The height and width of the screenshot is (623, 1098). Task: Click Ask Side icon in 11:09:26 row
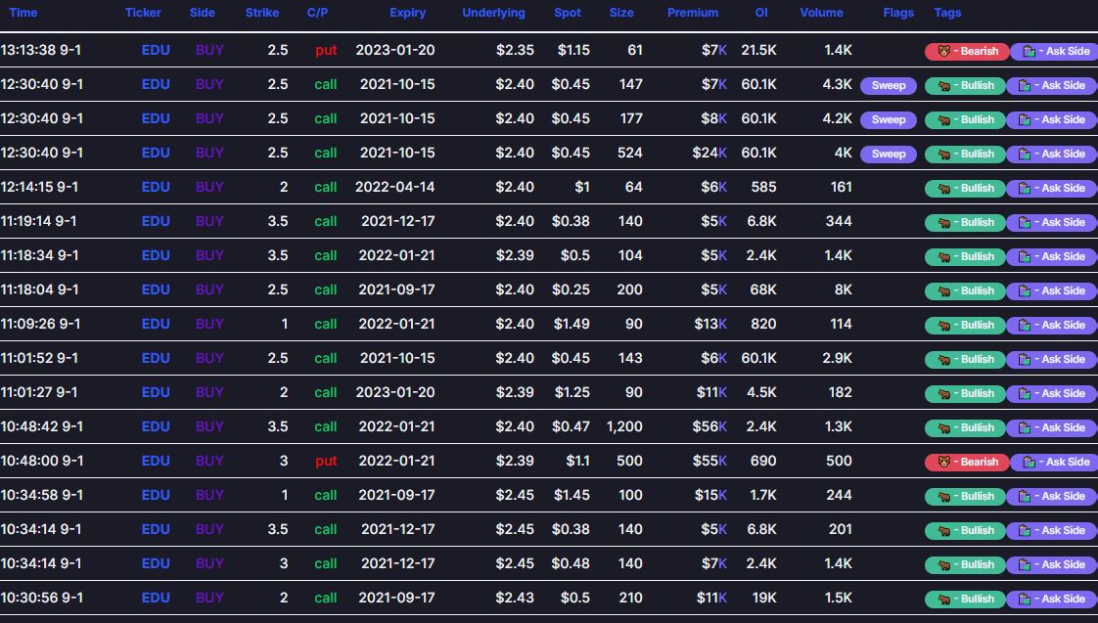(1025, 326)
